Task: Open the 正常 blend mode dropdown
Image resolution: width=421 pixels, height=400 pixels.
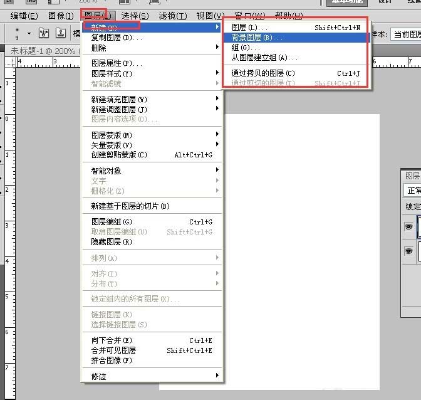Action: coord(412,191)
